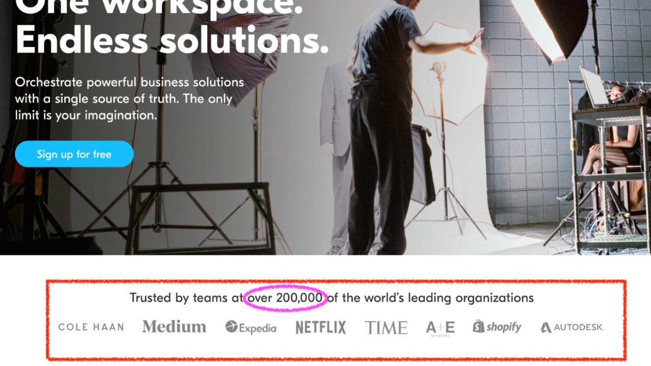
Task: Click the 'Trusted by teams at' text
Action: 187,298
